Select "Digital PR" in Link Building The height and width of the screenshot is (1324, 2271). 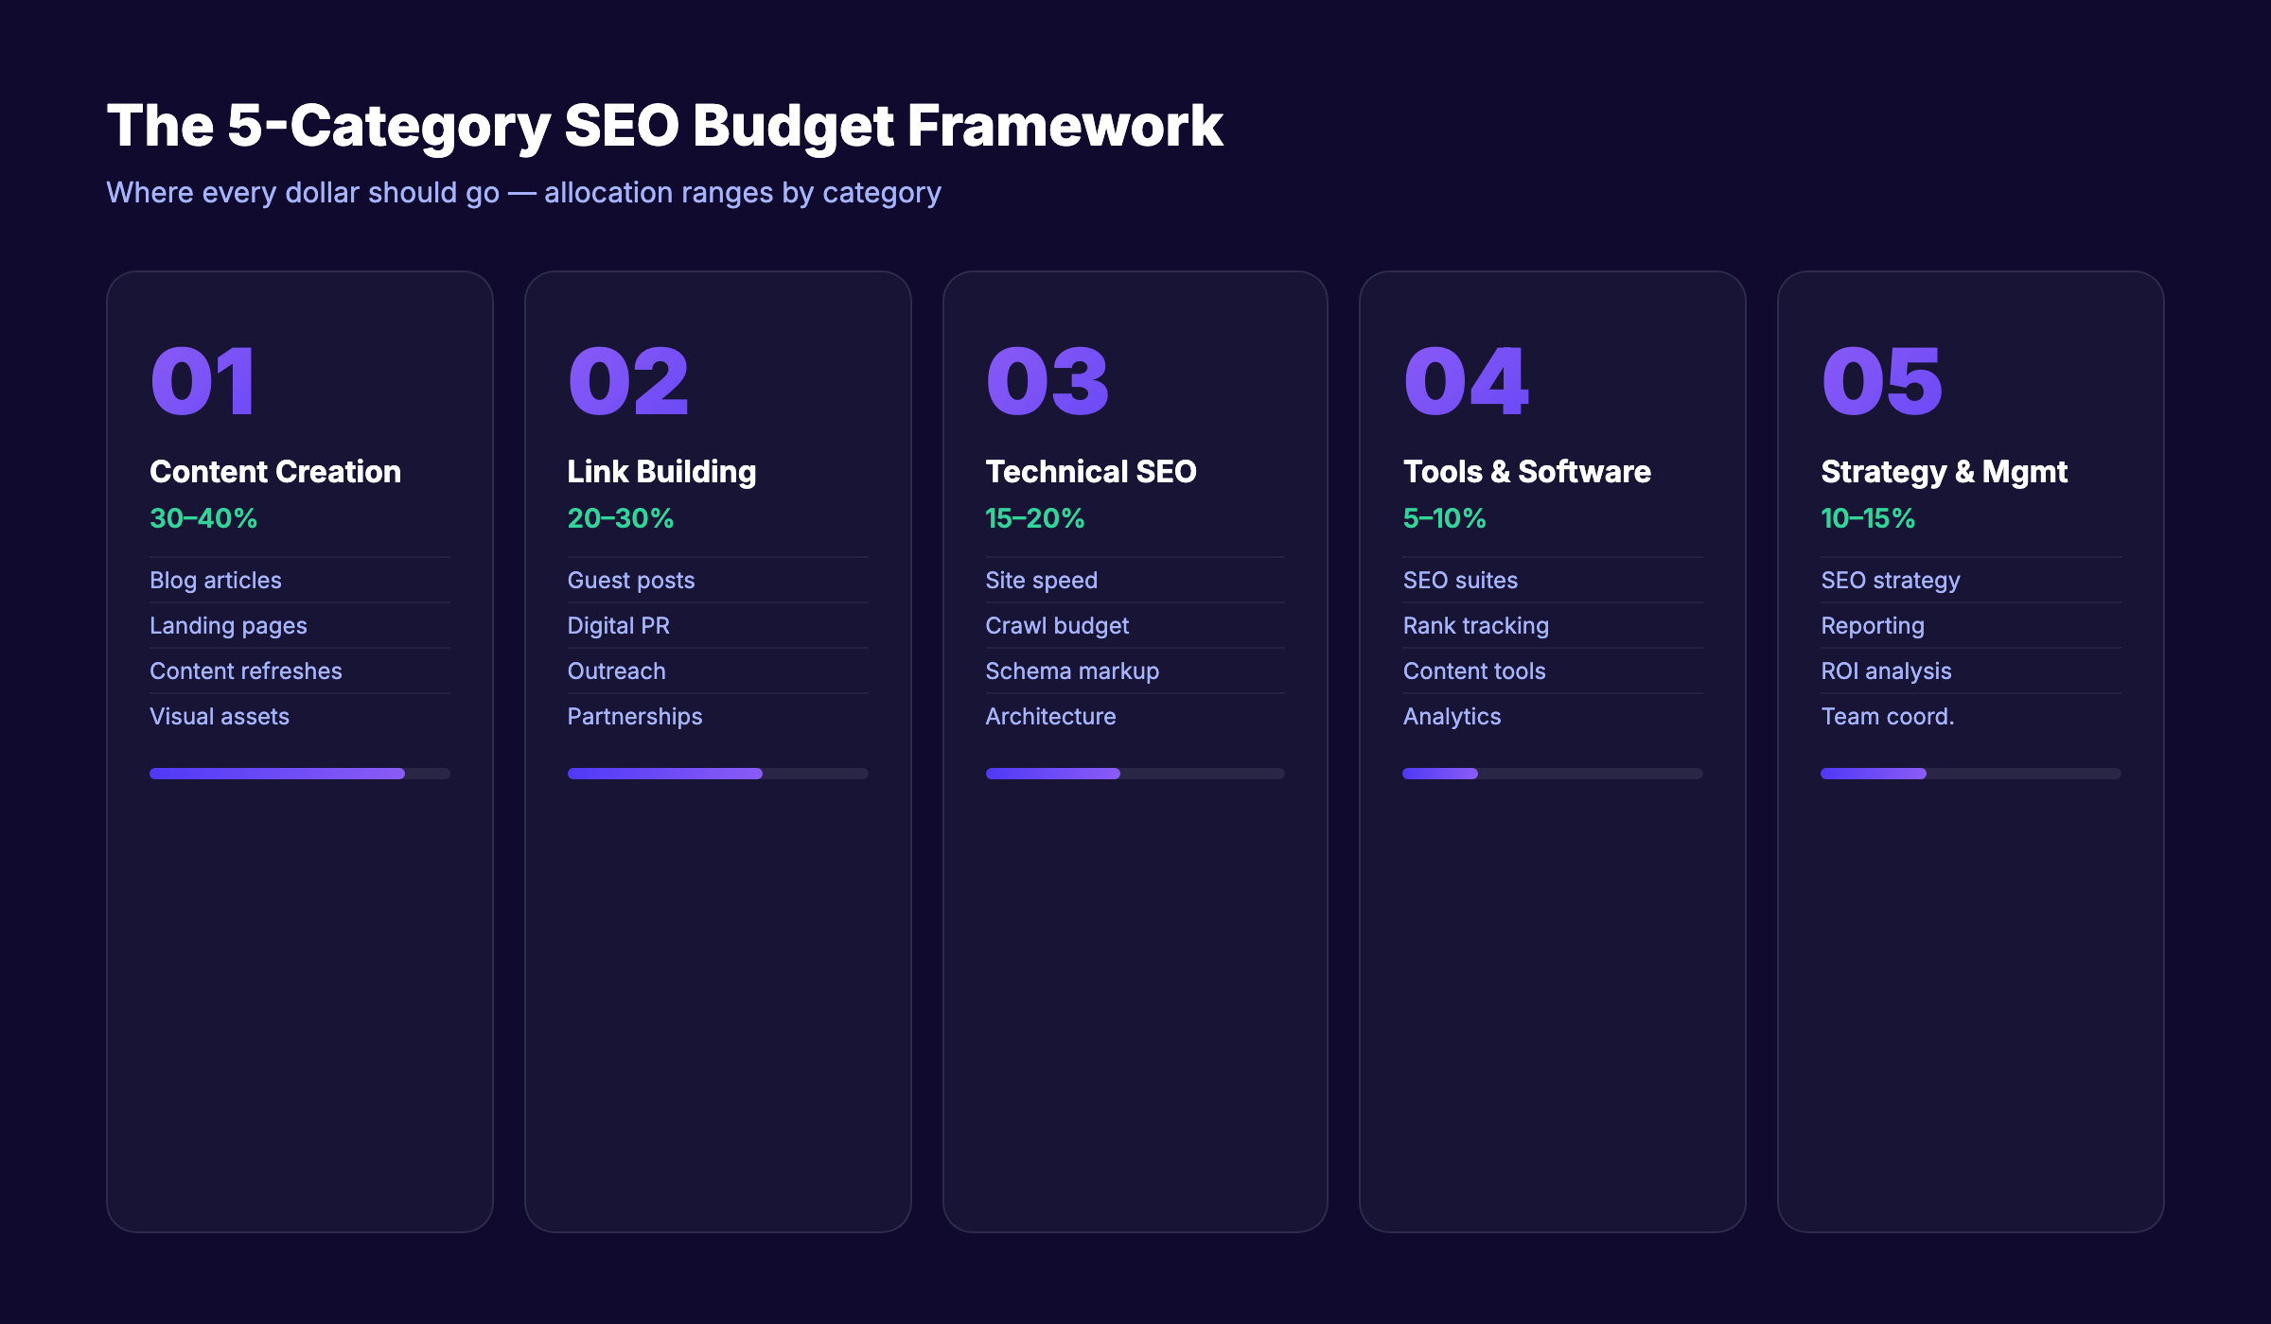click(618, 625)
